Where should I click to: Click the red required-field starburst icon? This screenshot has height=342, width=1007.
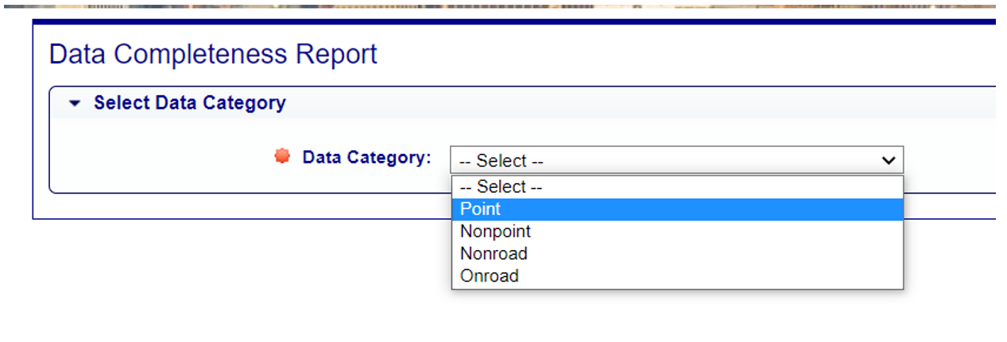tap(282, 156)
